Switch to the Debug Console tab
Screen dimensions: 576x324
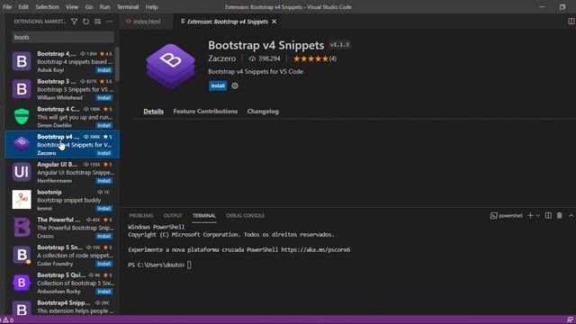pos(246,216)
